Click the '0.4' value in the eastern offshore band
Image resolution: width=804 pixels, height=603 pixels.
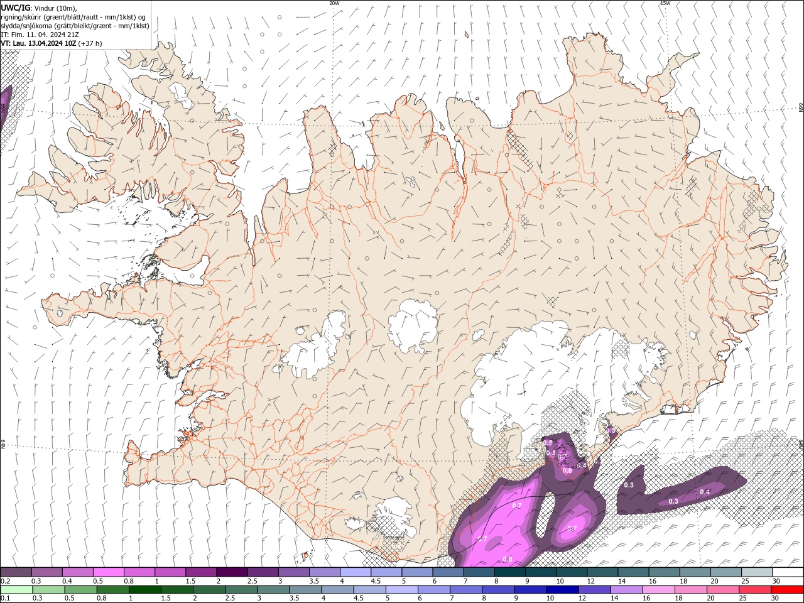705,492
